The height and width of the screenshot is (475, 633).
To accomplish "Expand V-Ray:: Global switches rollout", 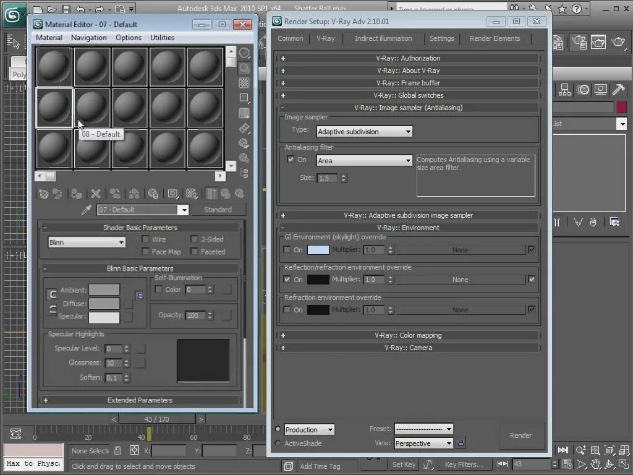I will tap(408, 95).
